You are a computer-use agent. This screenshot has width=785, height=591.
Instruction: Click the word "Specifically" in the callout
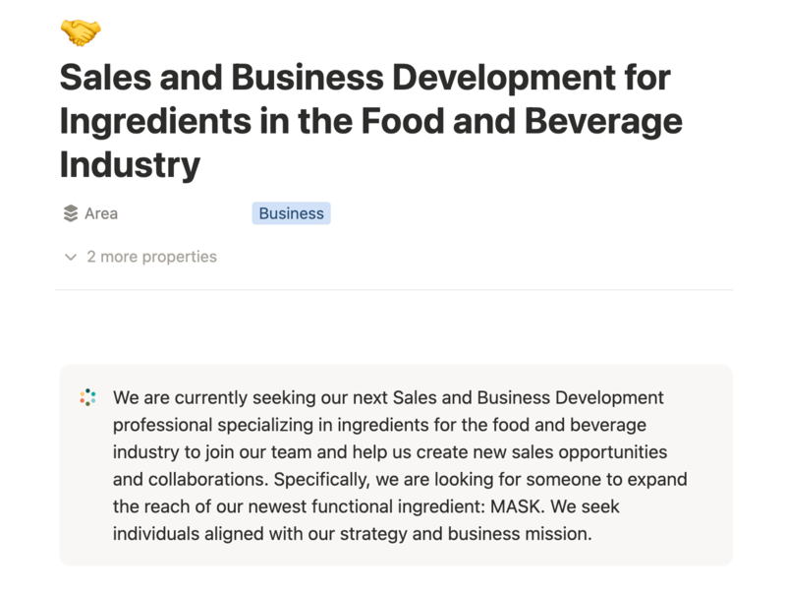click(x=320, y=480)
